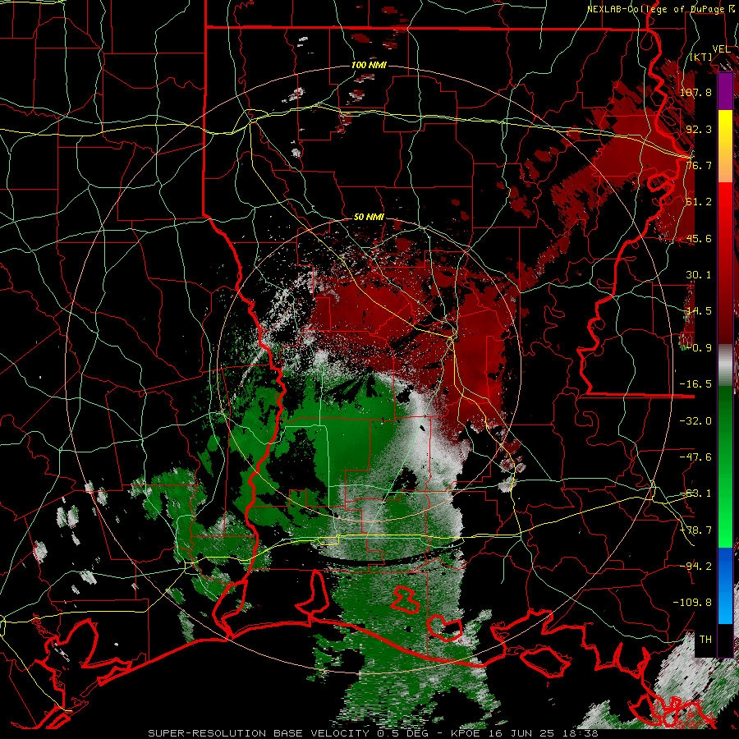Click the 14.5 value on velocity scale
Image resolution: width=739 pixels, height=739 pixels.
pos(699,311)
